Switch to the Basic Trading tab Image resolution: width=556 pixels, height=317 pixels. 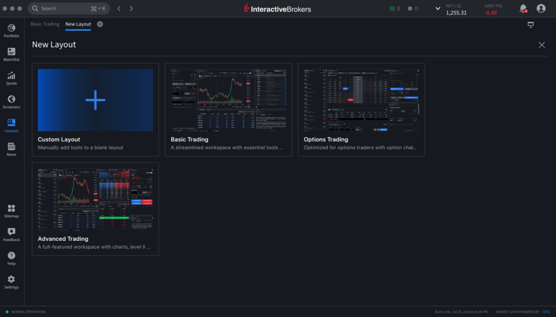45,24
